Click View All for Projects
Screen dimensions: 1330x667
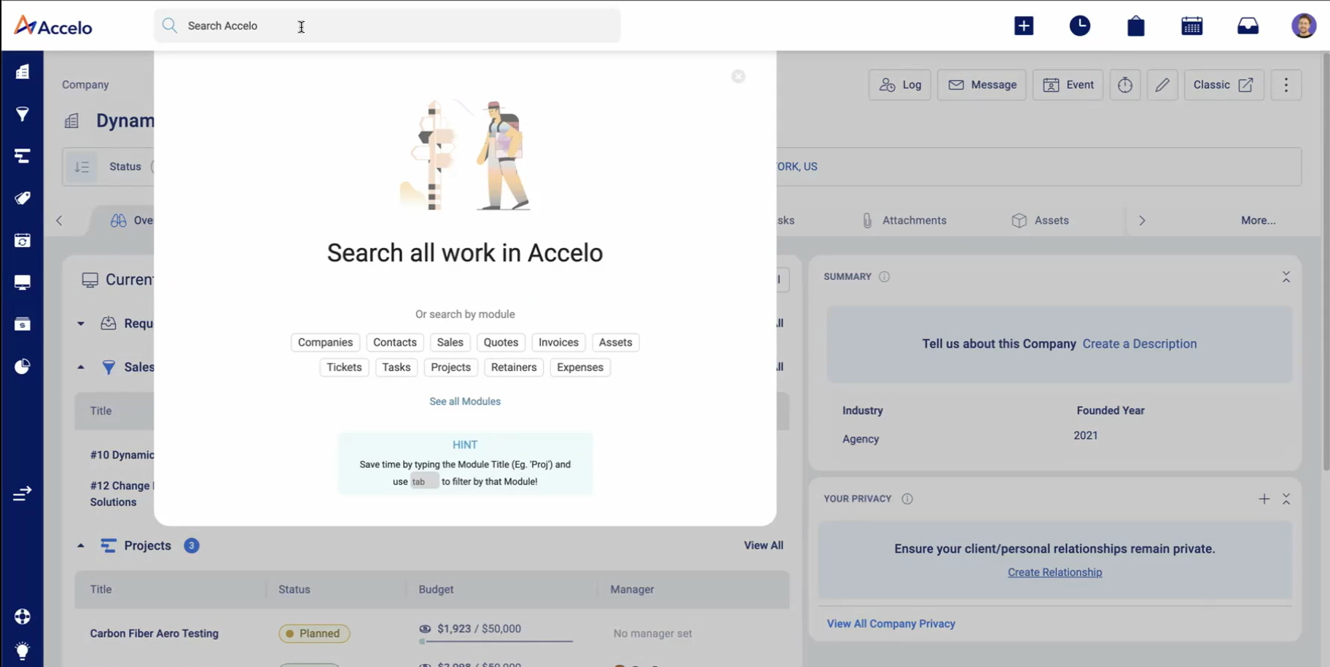764,546
